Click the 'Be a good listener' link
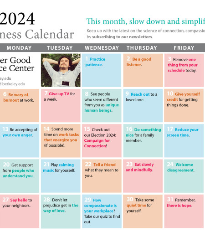 coord(139,62)
